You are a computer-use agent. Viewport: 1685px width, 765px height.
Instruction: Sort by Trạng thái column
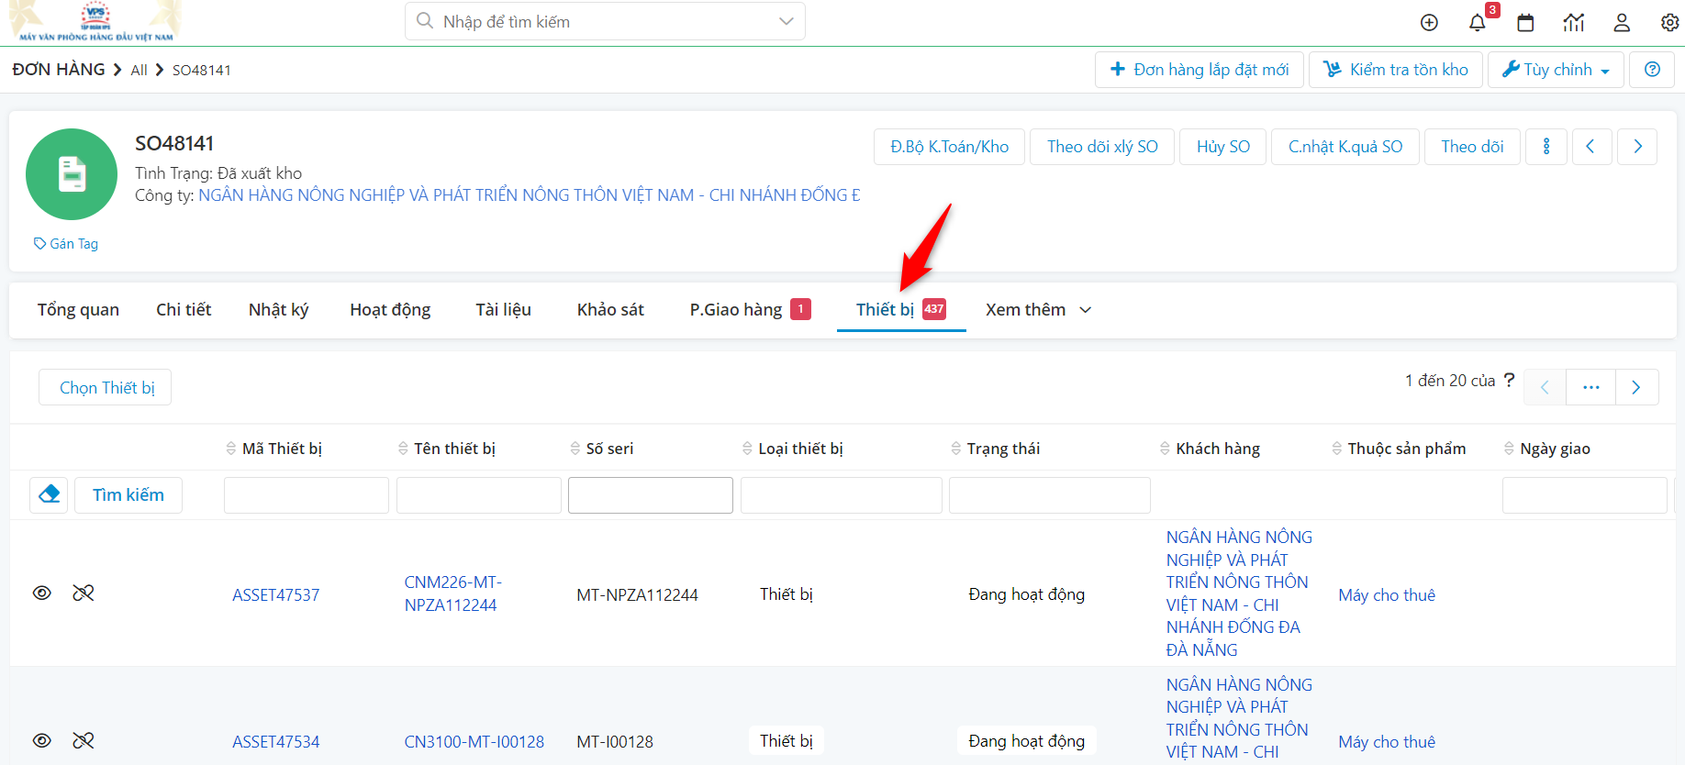(996, 449)
